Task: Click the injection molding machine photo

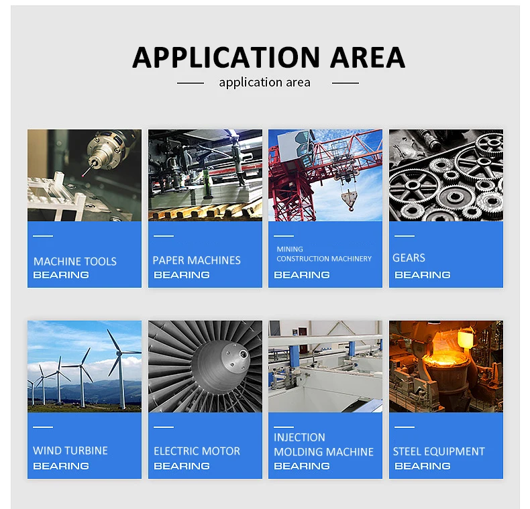Action: [325, 366]
